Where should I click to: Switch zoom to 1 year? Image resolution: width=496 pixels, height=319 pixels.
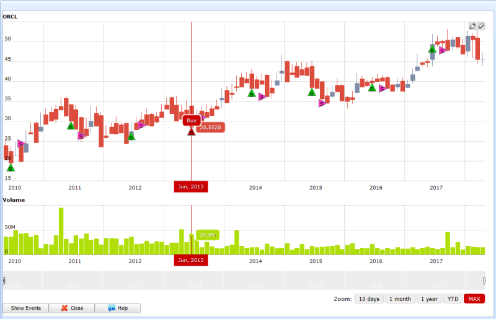click(x=429, y=299)
